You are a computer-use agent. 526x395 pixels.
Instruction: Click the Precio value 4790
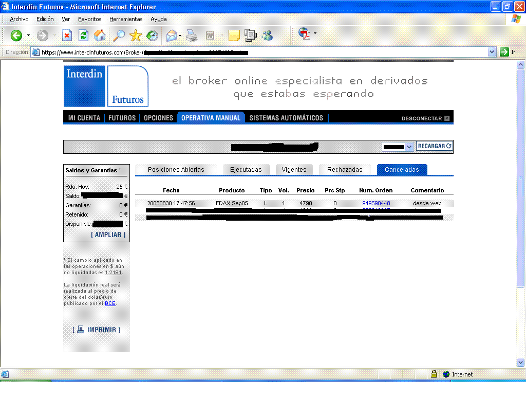306,203
